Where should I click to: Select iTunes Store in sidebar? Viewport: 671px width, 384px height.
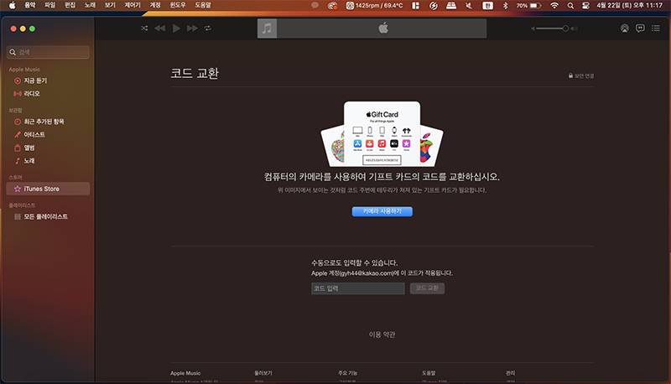coord(48,189)
